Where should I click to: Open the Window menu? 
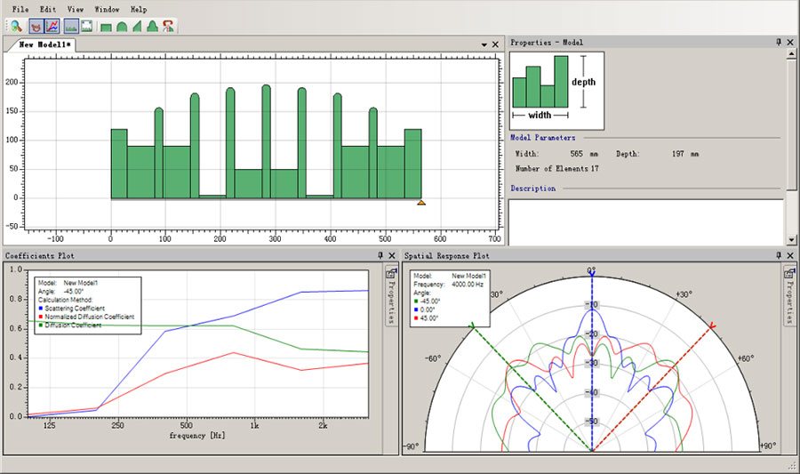coord(107,8)
